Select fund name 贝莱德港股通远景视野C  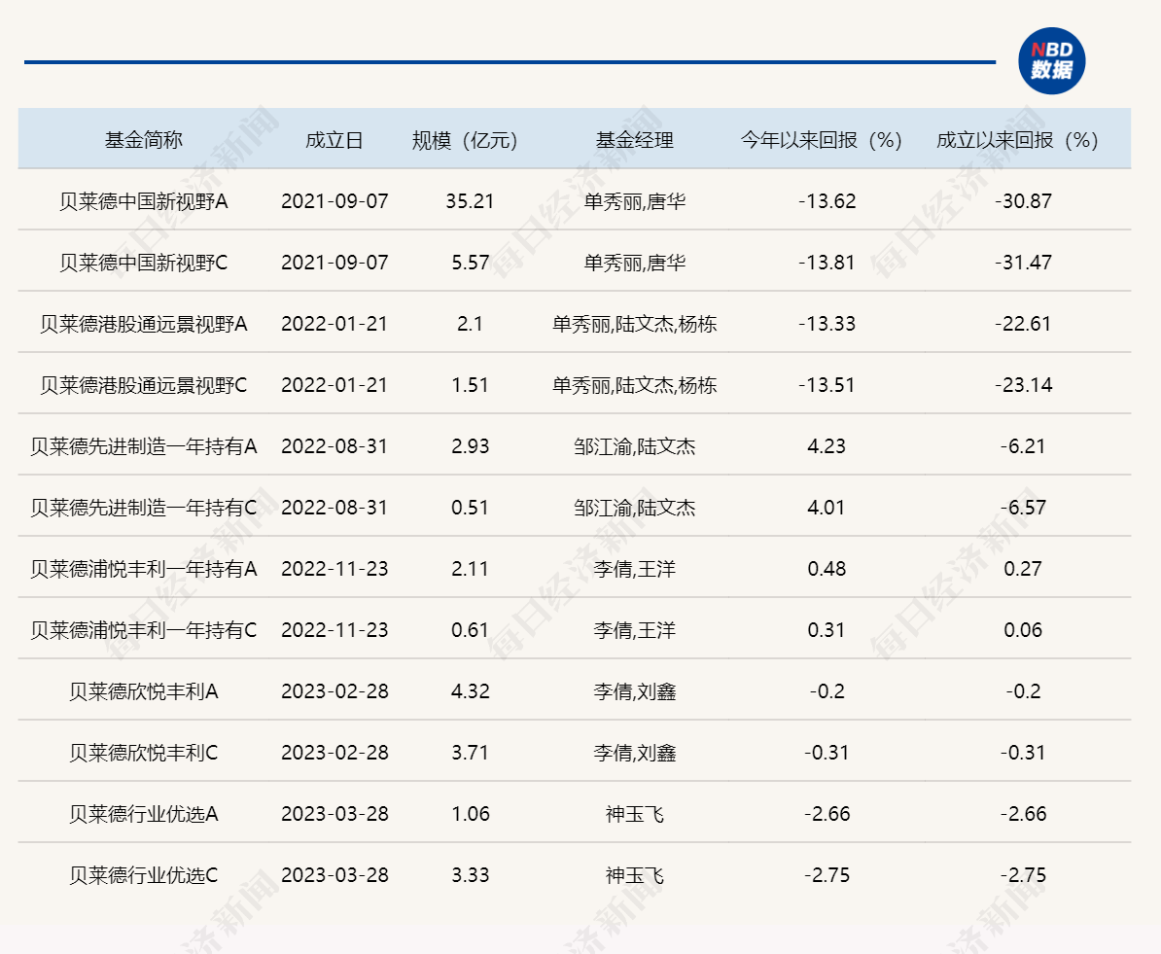coord(144,385)
